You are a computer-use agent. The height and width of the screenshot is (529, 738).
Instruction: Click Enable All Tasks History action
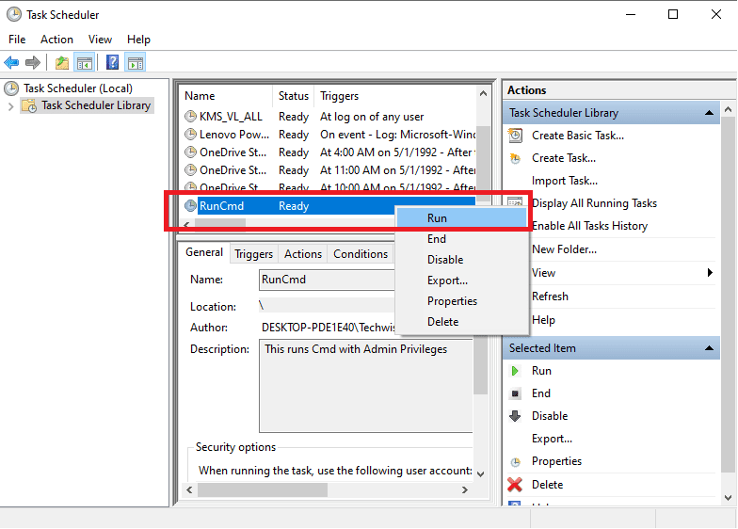589,226
